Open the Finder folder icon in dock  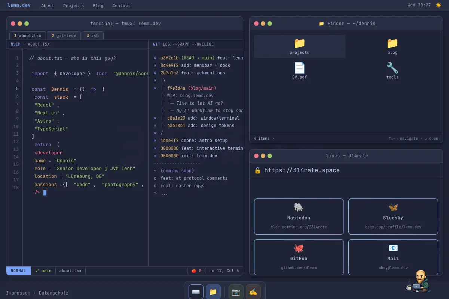[x=213, y=292]
